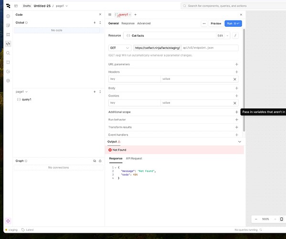
Task: Open the AI assistant diamond icon
Action: [x=8, y=221]
